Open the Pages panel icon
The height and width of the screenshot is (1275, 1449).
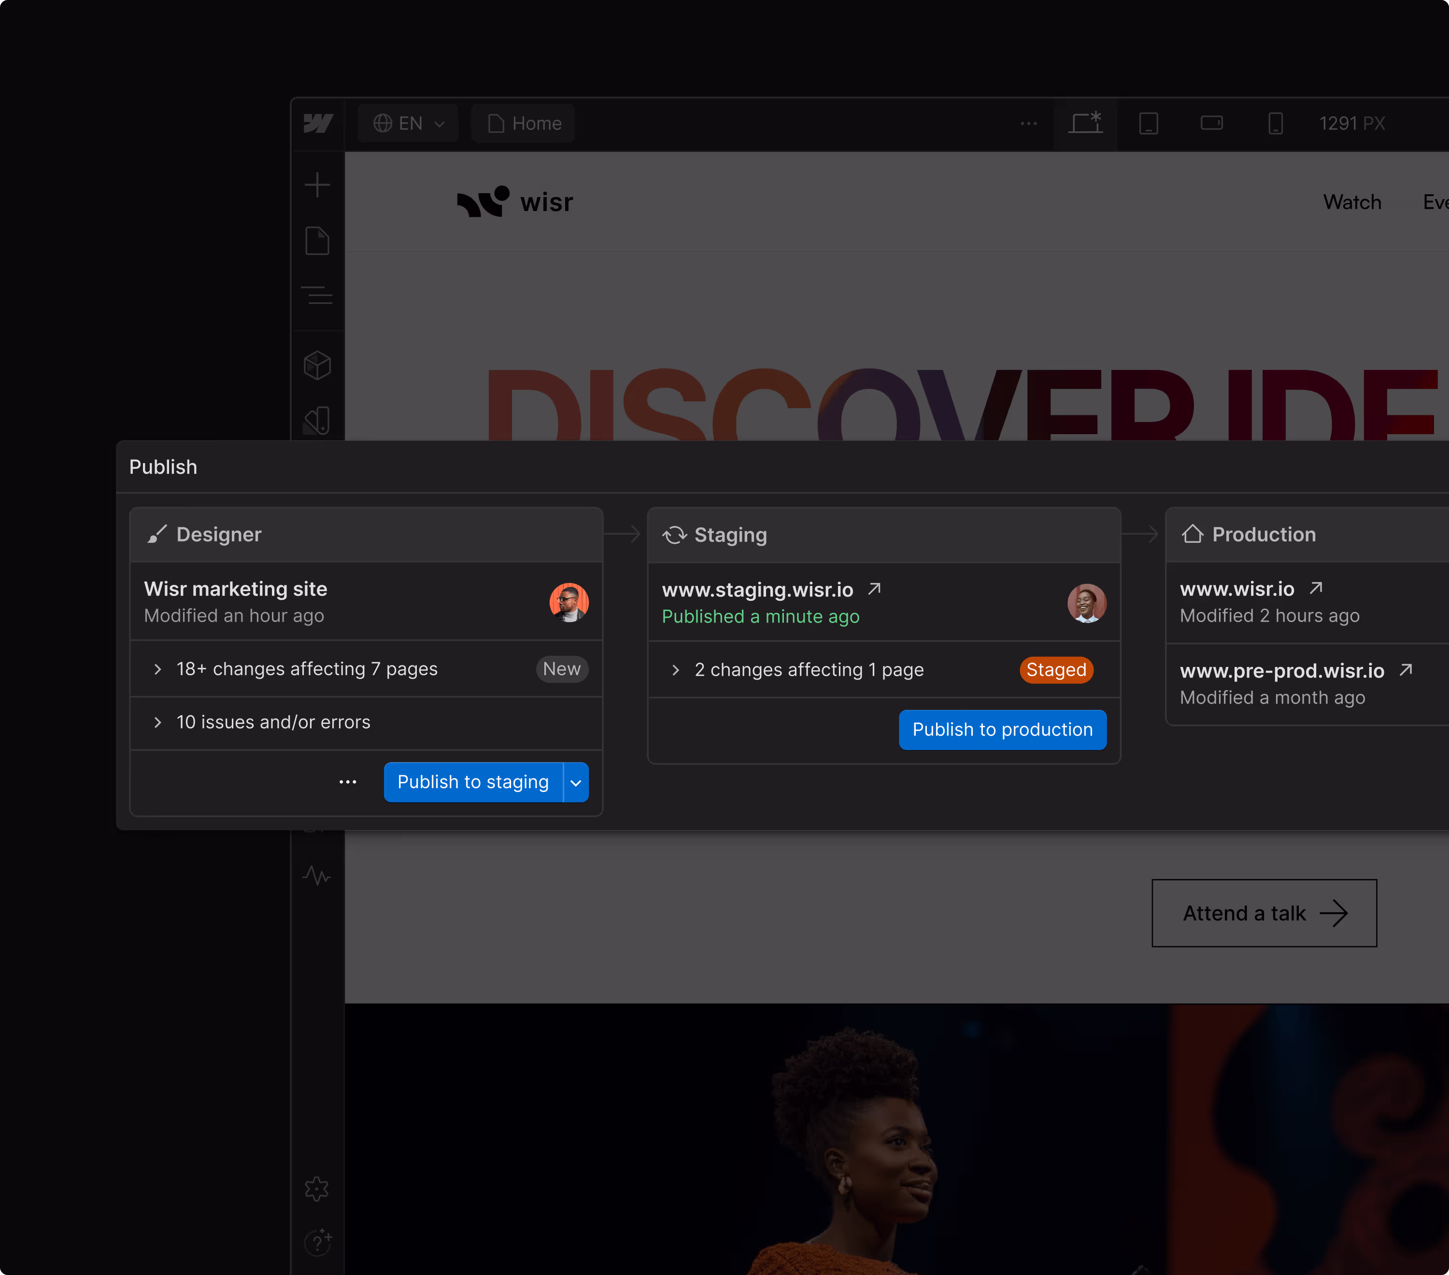coord(317,241)
